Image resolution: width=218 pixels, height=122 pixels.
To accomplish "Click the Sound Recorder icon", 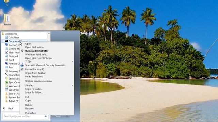I will tap(6, 75).
